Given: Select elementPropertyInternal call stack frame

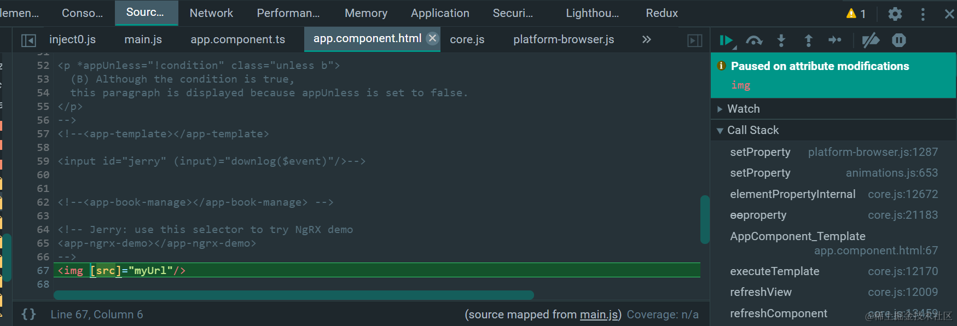Looking at the screenshot, I should 792,194.
